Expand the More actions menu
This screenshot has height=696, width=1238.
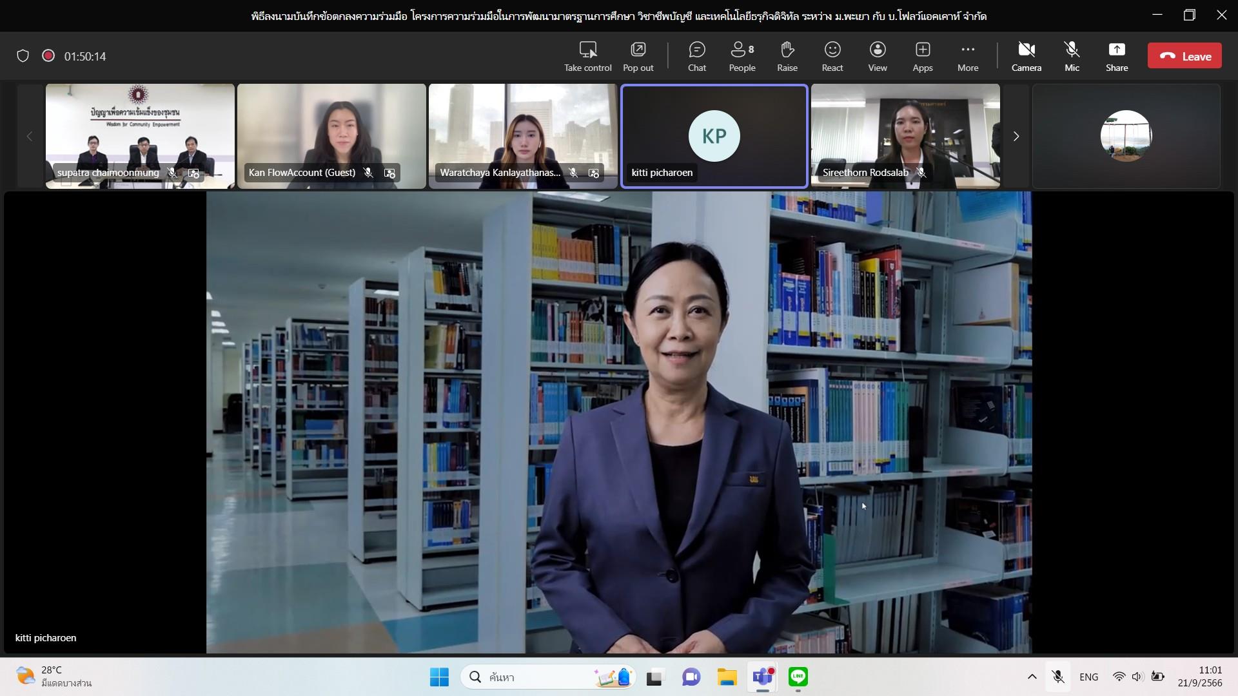click(968, 57)
